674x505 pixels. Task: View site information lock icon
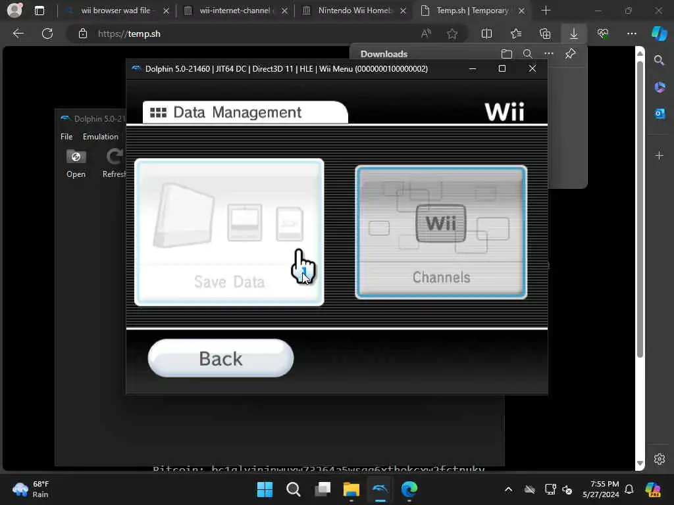pyautogui.click(x=83, y=34)
